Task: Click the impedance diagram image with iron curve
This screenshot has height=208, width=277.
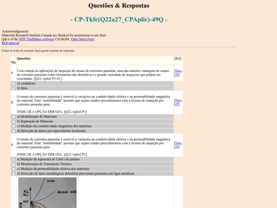Action: tap(47, 193)
